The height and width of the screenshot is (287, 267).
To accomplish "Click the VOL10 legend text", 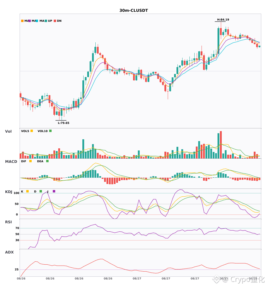I will tap(43, 131).
